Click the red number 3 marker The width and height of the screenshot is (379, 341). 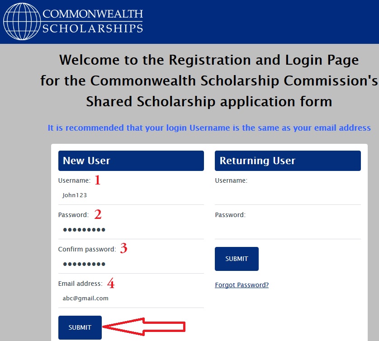click(123, 249)
